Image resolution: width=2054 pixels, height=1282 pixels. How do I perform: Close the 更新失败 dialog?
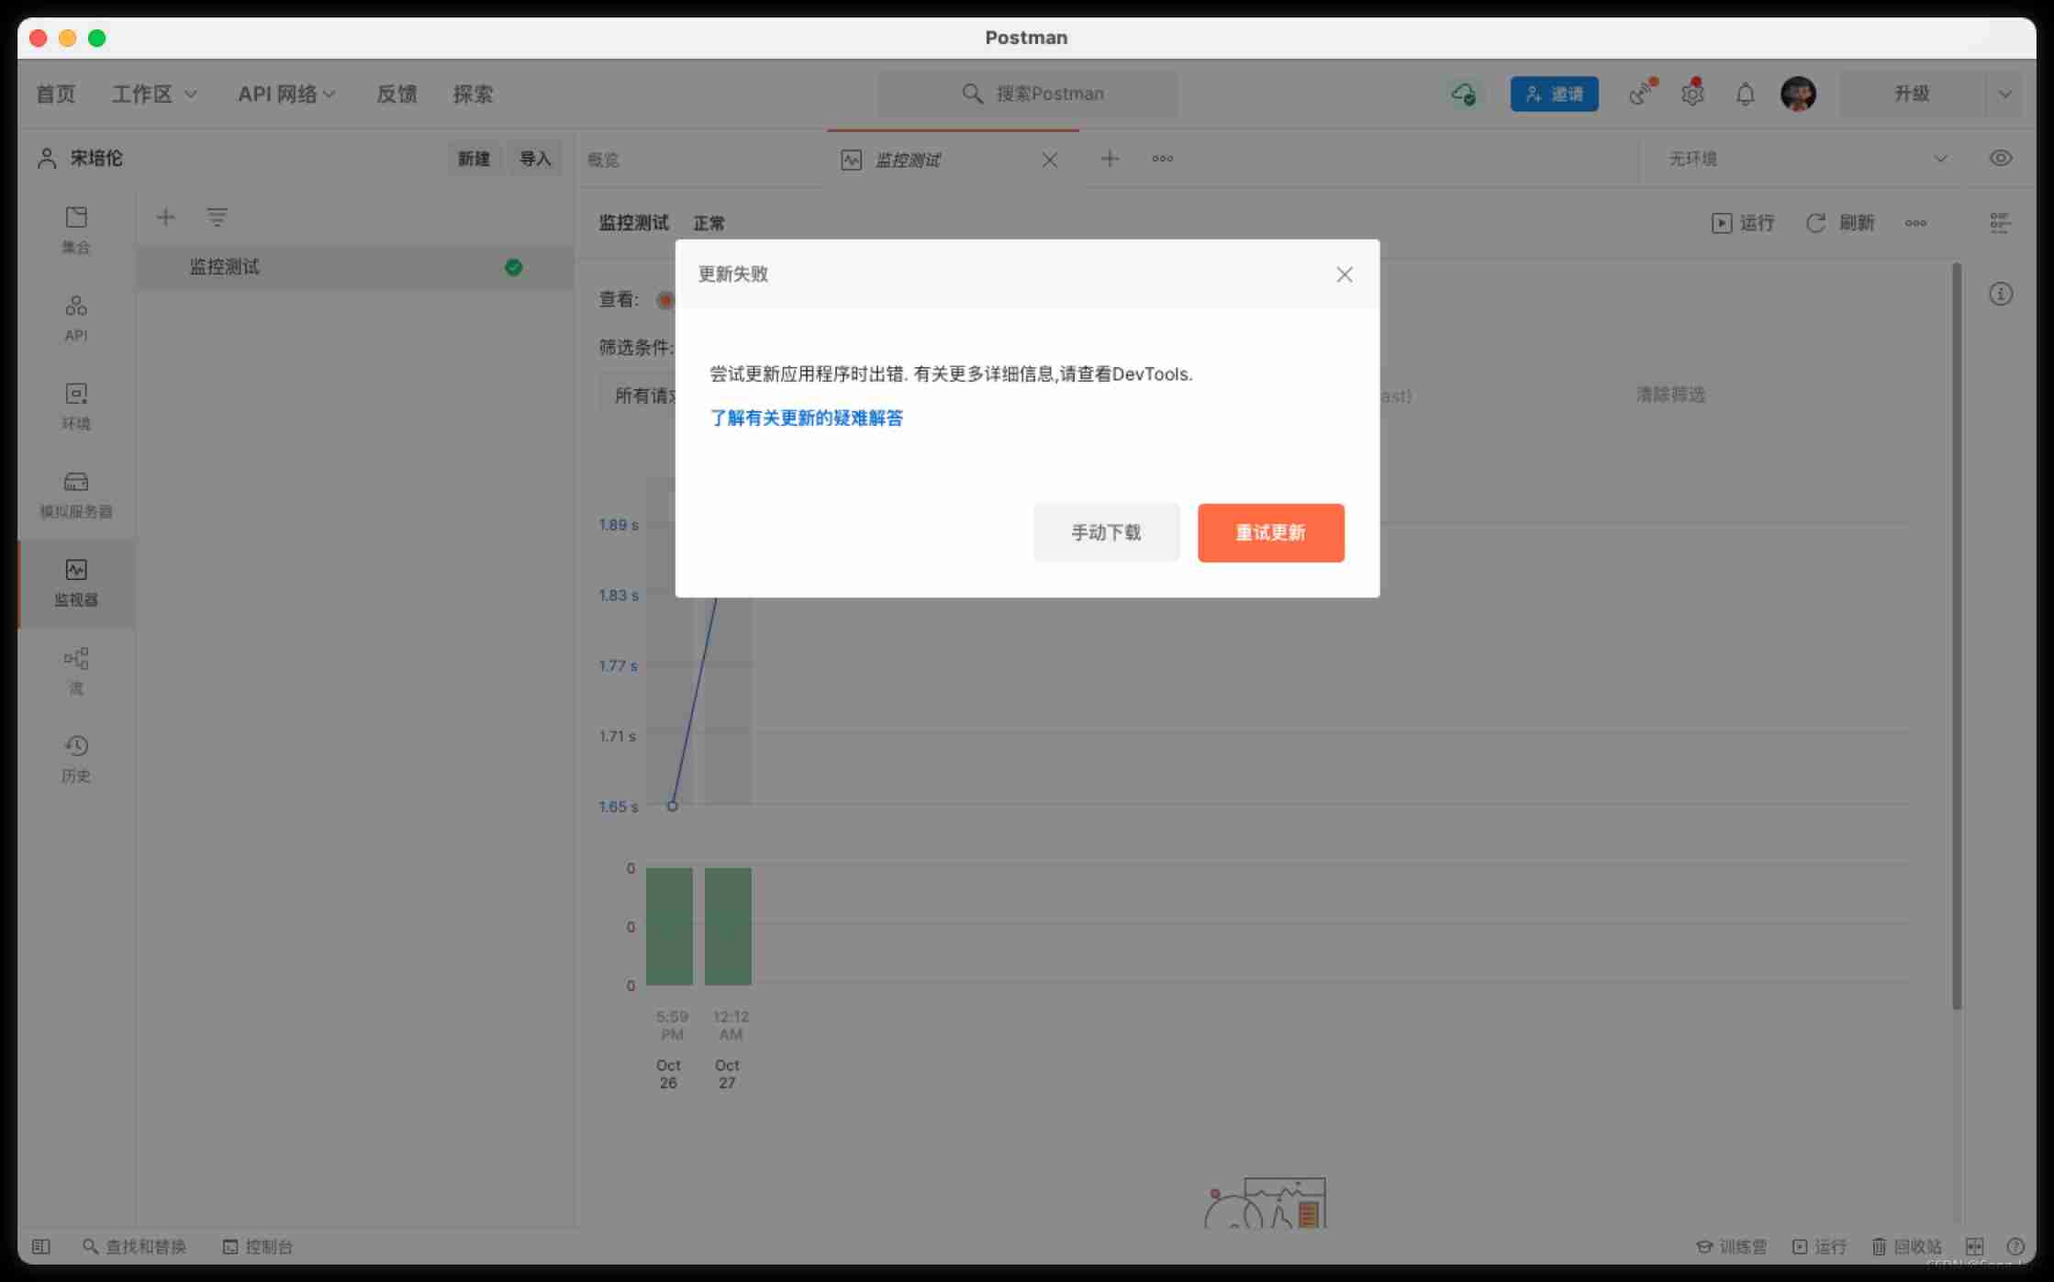[1345, 274]
